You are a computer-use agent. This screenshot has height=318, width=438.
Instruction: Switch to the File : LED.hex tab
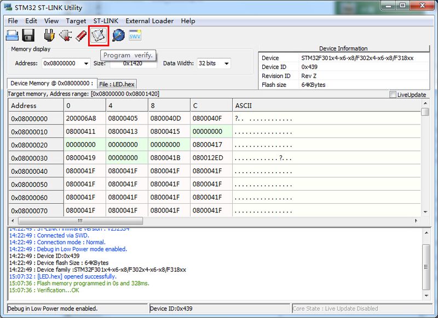click(117, 84)
